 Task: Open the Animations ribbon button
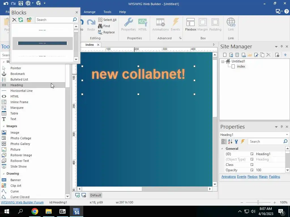pos(160,25)
